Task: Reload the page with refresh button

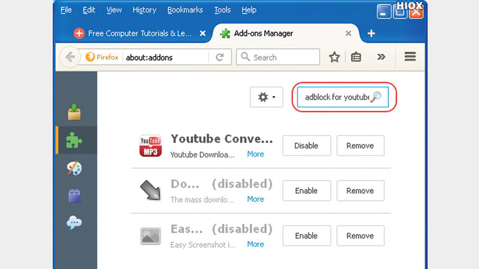Action: point(220,57)
